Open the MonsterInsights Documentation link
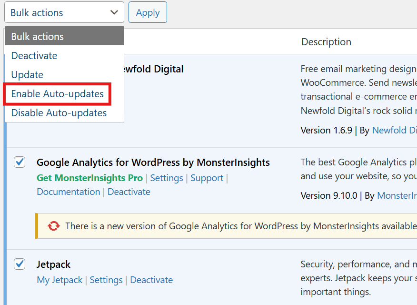 click(x=68, y=192)
